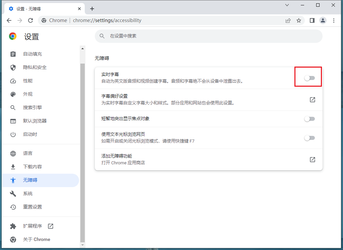Viewport: 343px width, 250px height.
Task: Open the profile avatar menu
Action: [323, 20]
